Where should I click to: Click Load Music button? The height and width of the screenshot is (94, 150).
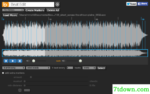pyautogui.click(x=10, y=15)
